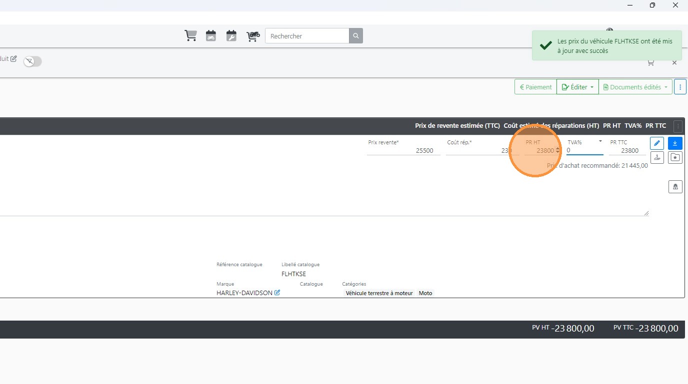Image resolution: width=688 pixels, height=384 pixels.
Task: Open the motorcycle cart icon
Action: point(253,36)
